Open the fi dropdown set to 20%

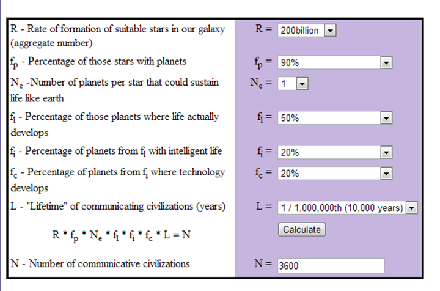[x=386, y=152]
